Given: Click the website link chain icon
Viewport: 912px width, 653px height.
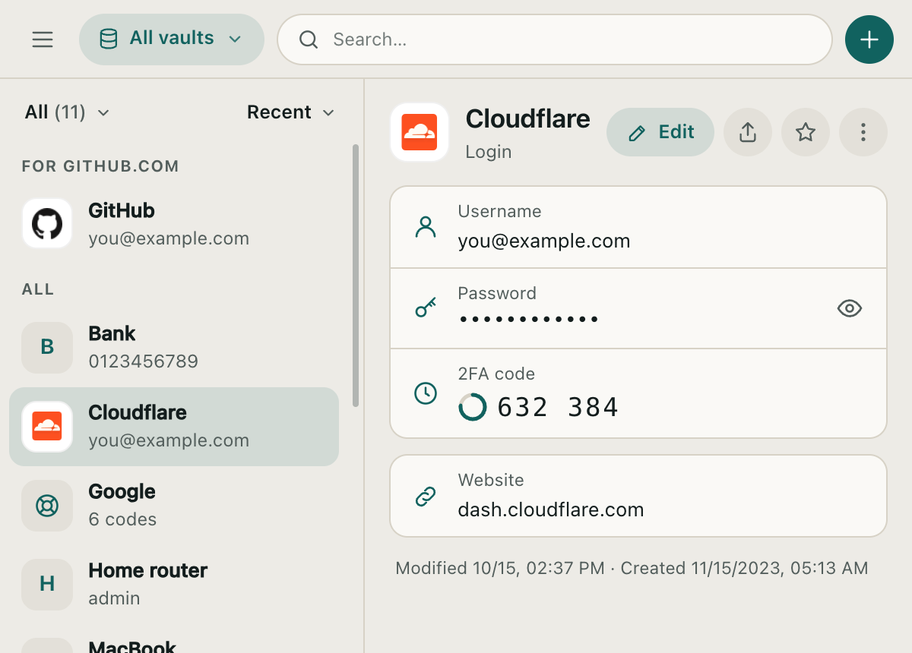Looking at the screenshot, I should tap(426, 497).
